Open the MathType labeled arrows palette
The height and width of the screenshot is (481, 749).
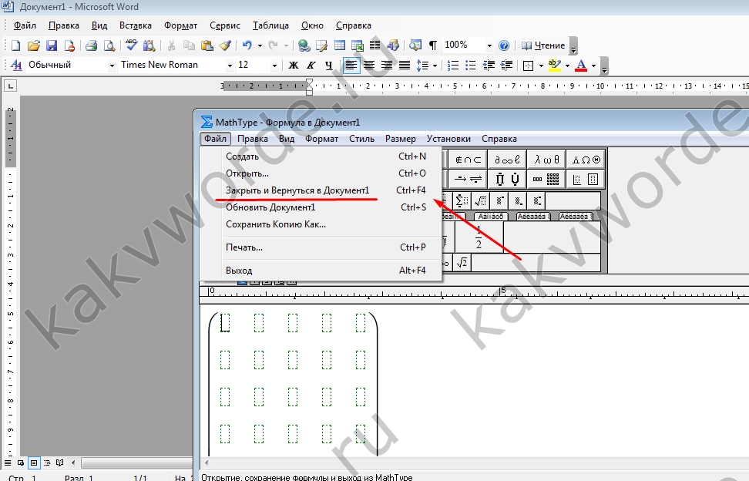[469, 180]
